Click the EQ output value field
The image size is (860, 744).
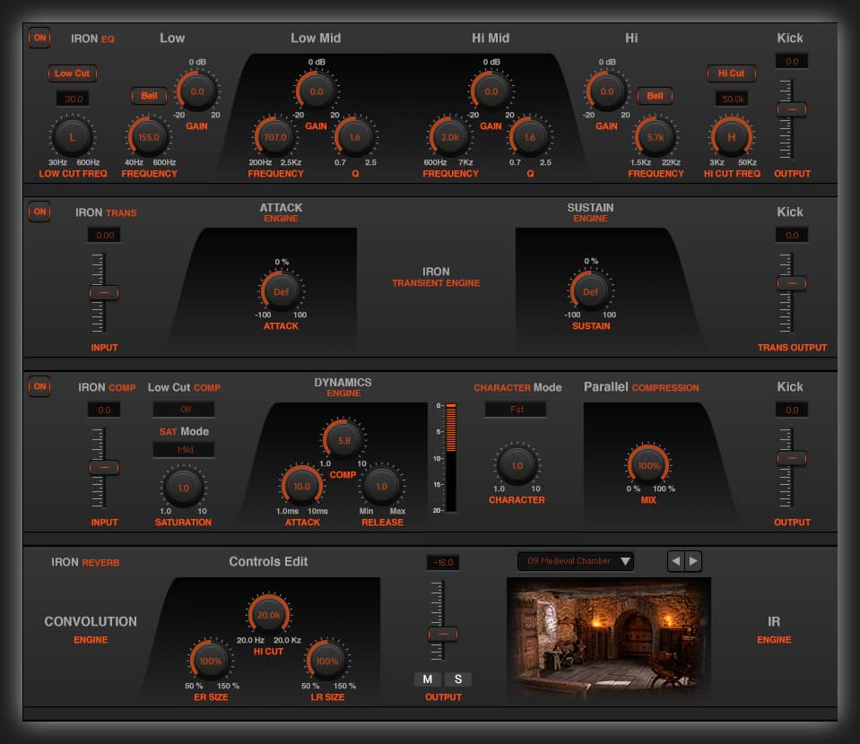792,61
